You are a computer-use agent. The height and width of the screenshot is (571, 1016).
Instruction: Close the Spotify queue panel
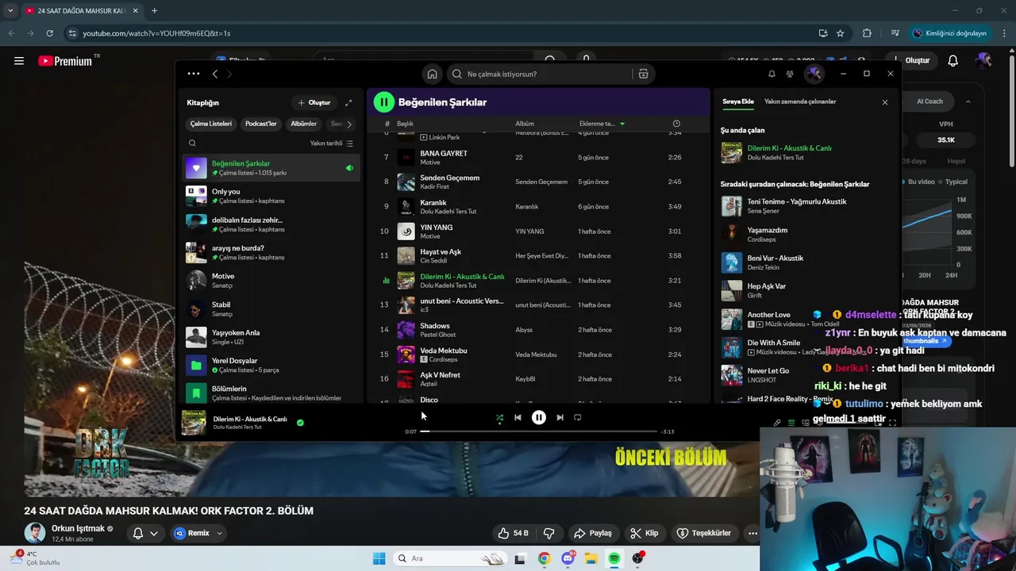pyautogui.click(x=885, y=102)
